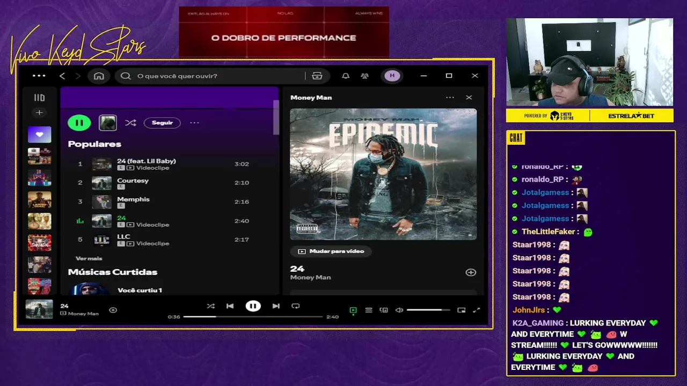687x386 pixels.
Task: Open 'Money Man' artist link under song title
Action: tap(311, 278)
